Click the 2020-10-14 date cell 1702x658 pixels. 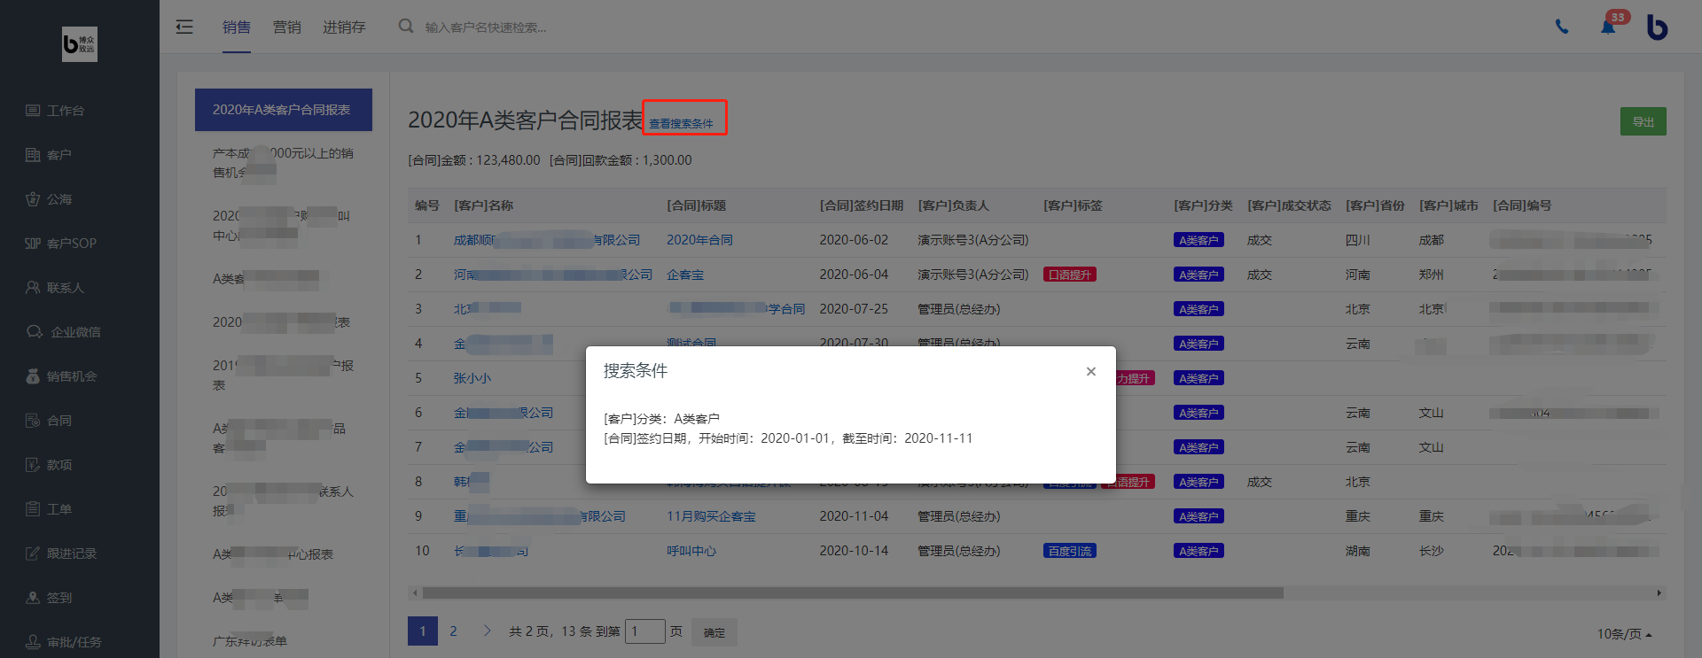pyautogui.click(x=854, y=551)
